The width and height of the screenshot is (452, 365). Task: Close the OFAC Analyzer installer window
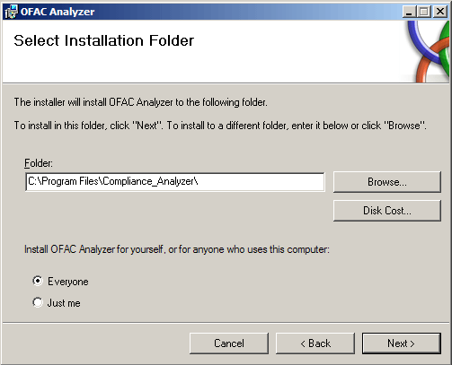(440, 12)
